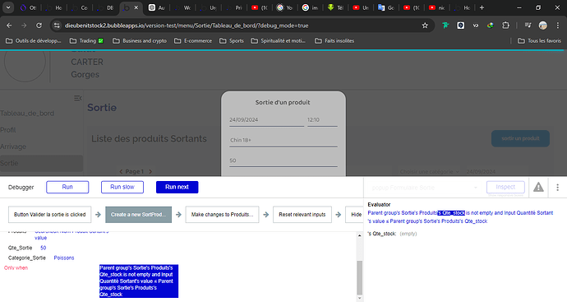Click the debugger Run button
The width and height of the screenshot is (567, 302).
pyautogui.click(x=67, y=188)
